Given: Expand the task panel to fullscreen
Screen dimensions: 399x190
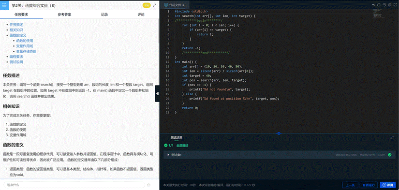Looking at the screenshot, I should click(x=154, y=5).
